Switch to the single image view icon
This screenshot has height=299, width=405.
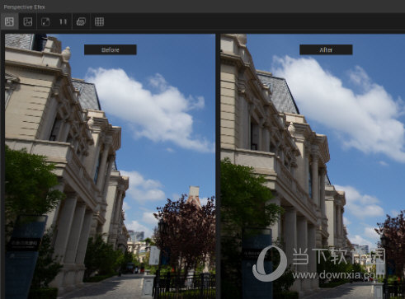pos(28,21)
